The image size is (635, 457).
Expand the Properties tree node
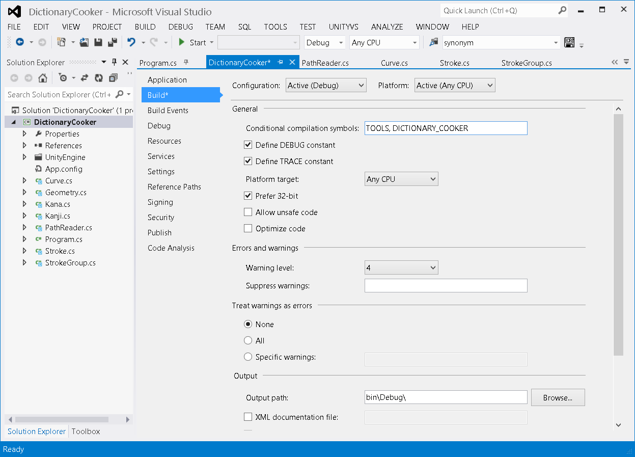pos(24,134)
